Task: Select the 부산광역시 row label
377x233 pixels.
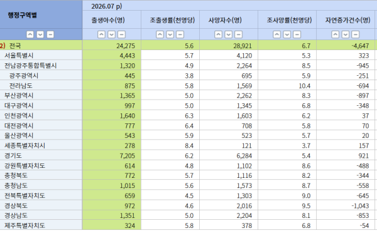Action: pos(19,96)
